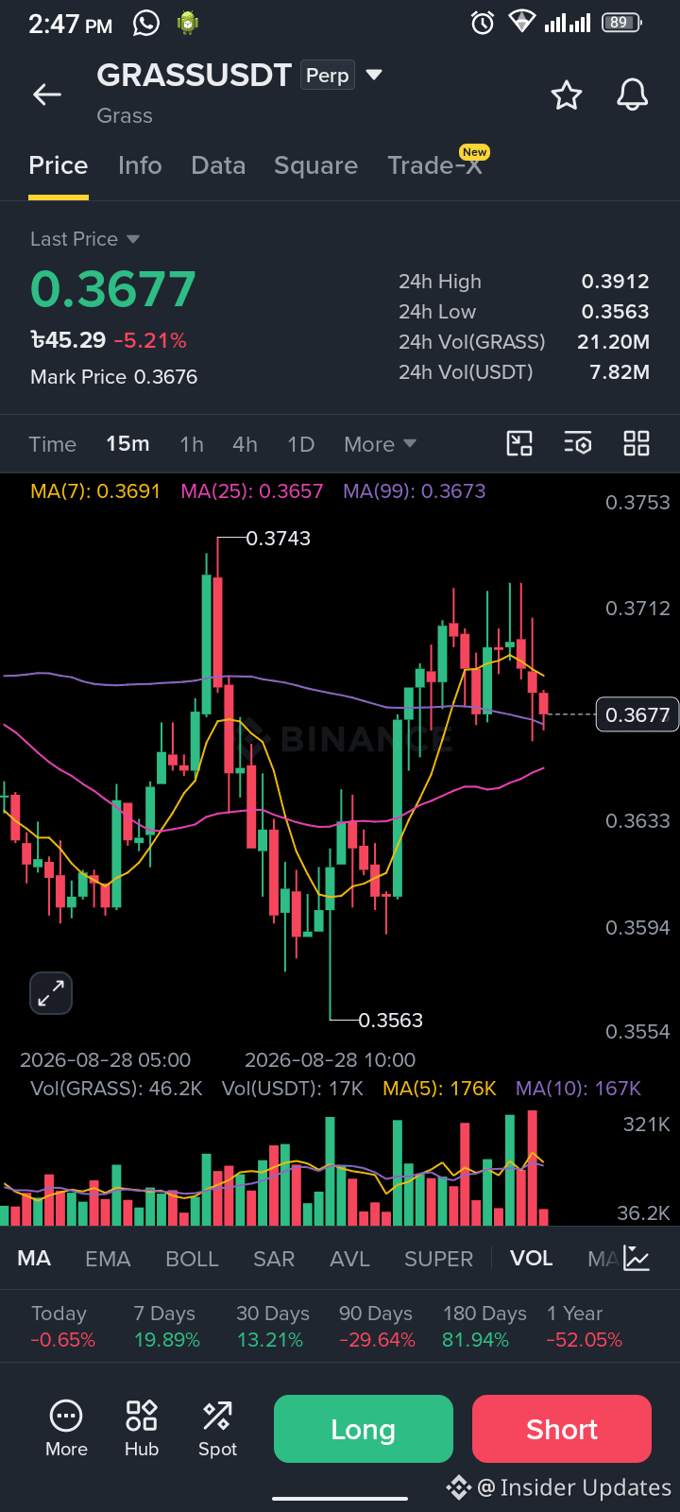The width and height of the screenshot is (680, 1512).
Task: Tap the Today -0.65% performance
Action: (62, 1327)
